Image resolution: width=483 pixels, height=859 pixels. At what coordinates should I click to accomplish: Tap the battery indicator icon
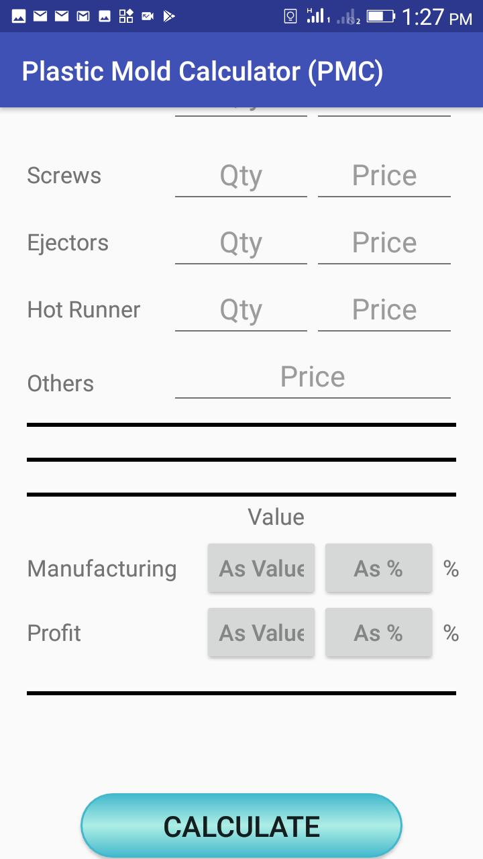(381, 15)
